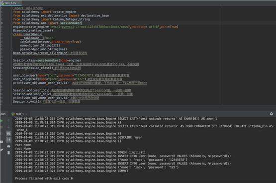The image size is (276, 183).
Task: Rerun test_1 with green play icon
Action: (1, 121)
